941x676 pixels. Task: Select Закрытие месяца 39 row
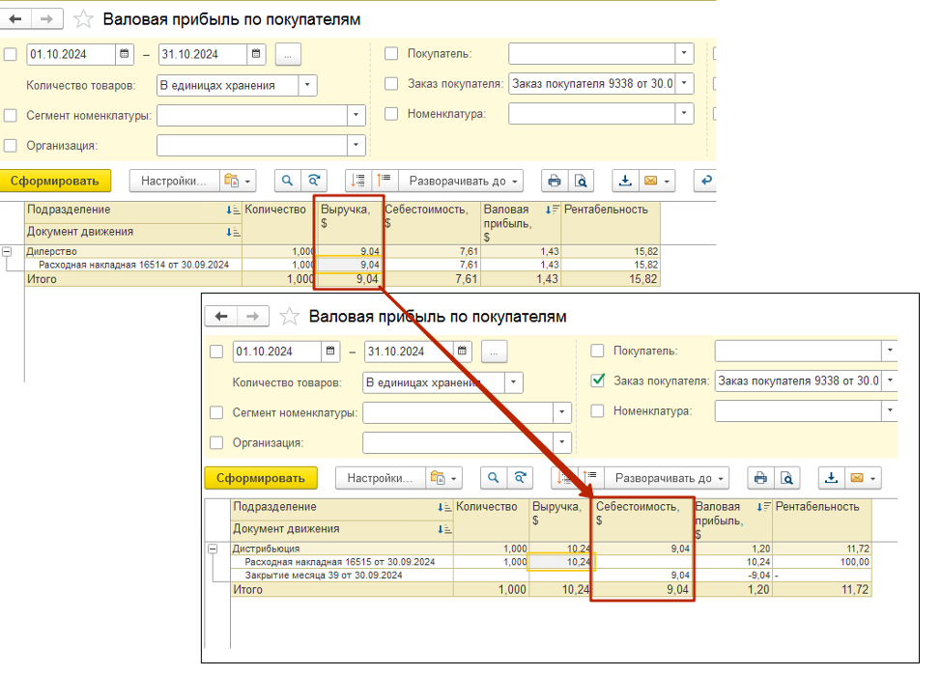click(x=309, y=576)
